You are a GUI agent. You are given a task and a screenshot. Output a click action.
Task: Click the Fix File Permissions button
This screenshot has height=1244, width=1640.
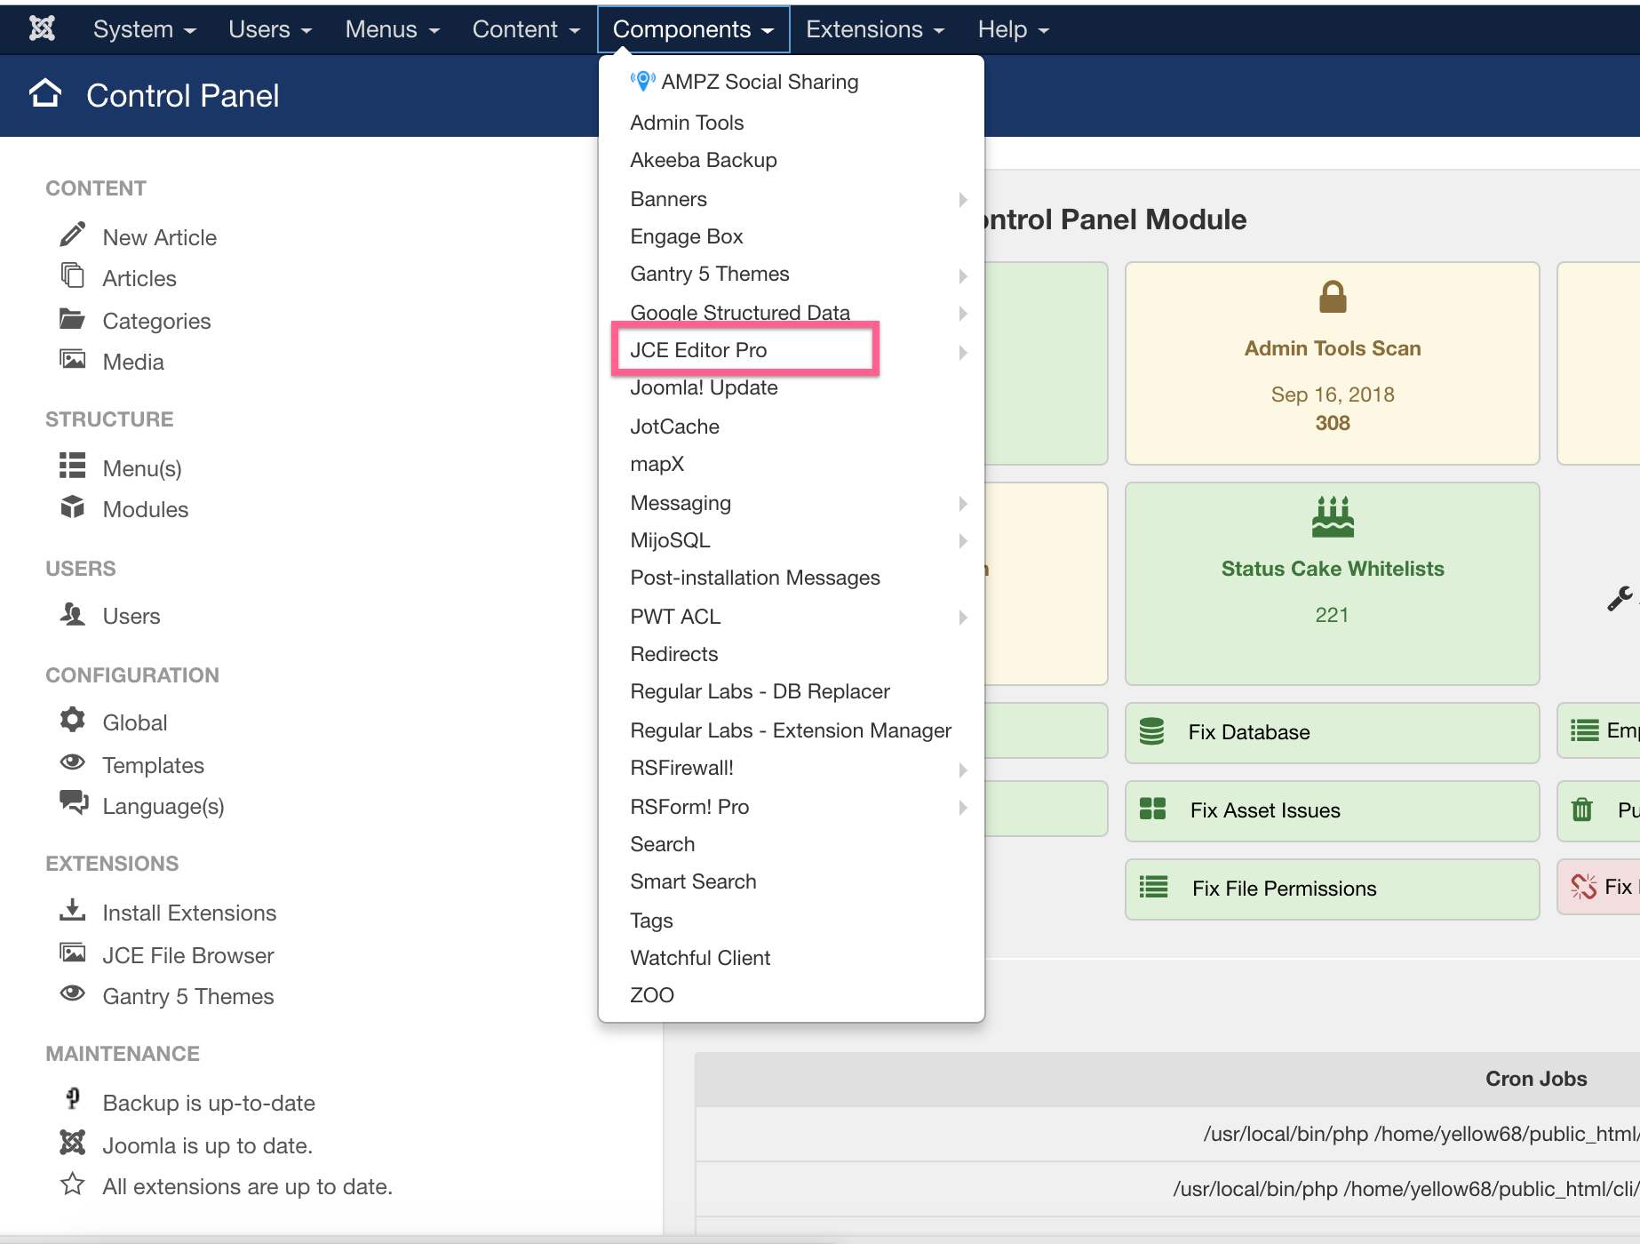click(x=1332, y=889)
